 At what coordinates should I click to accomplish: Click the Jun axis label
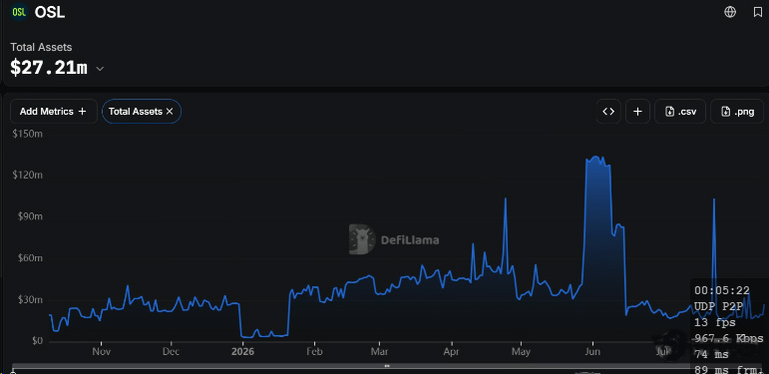[592, 352]
